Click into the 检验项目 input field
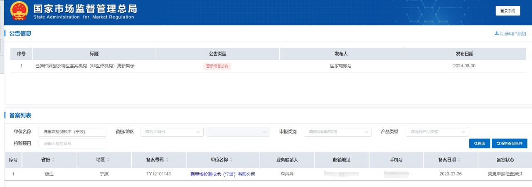Viewport: 532px width, 187px height. [x=72, y=143]
